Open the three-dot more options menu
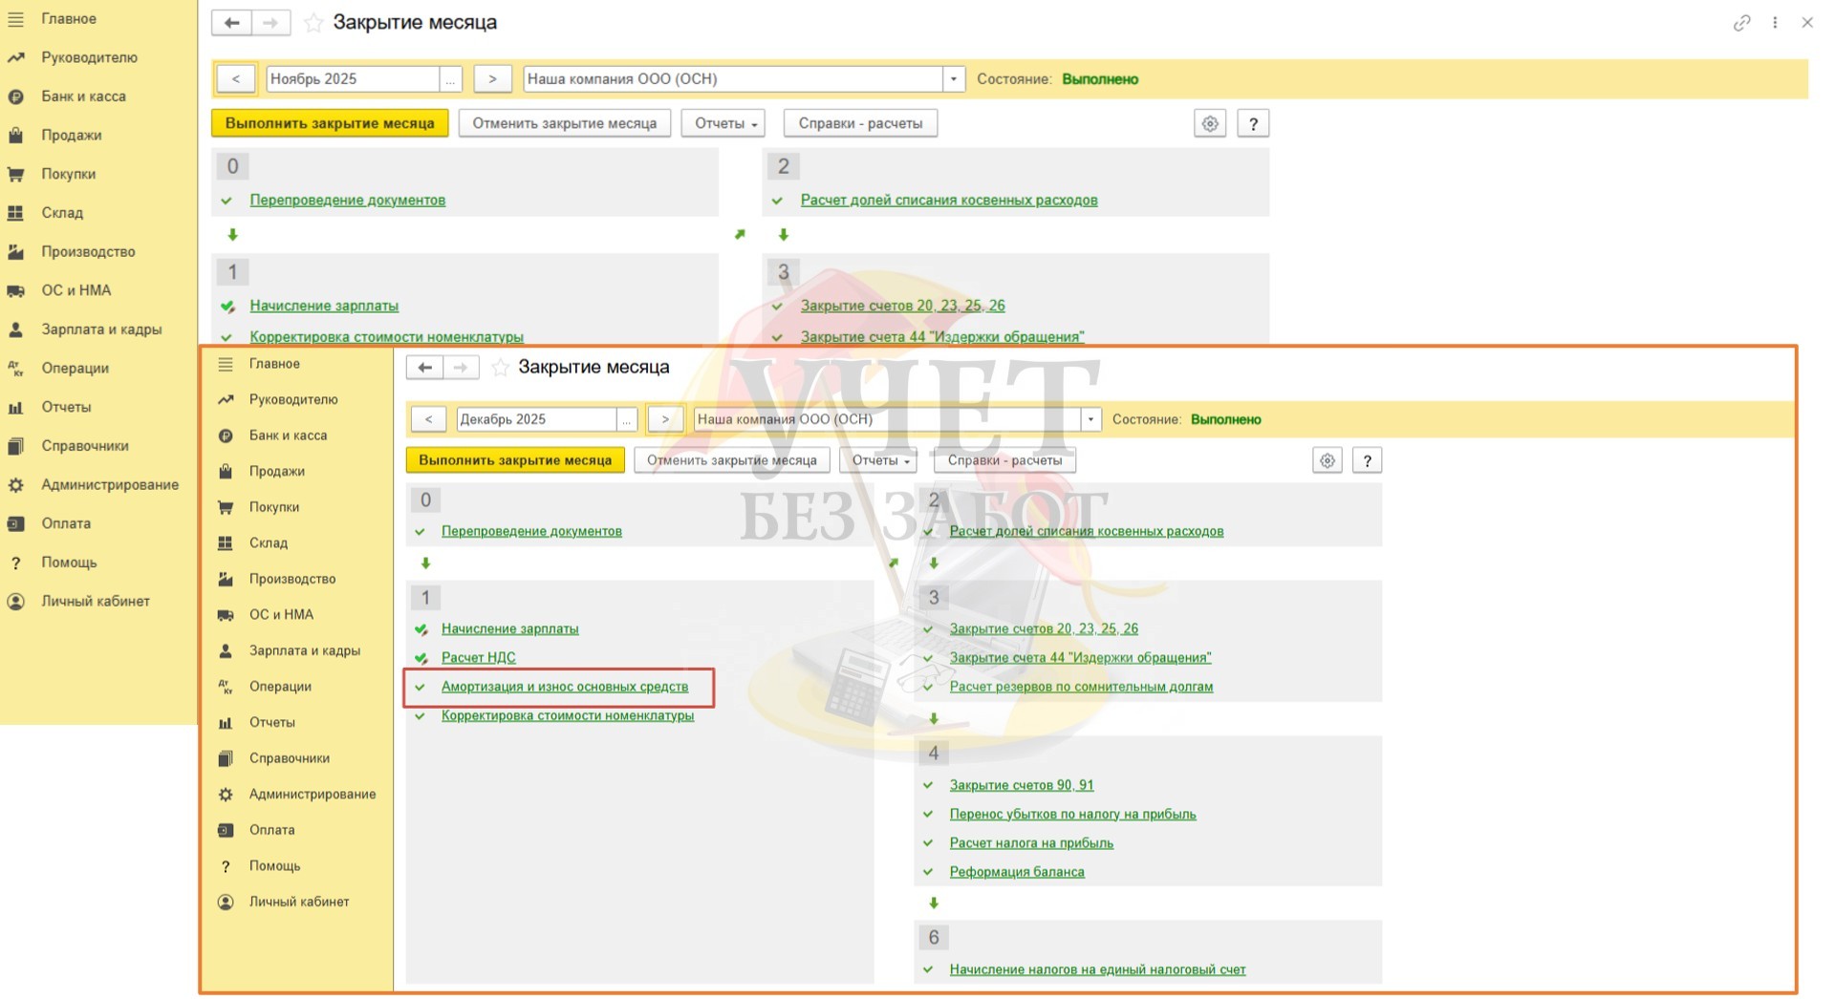 point(1775,23)
